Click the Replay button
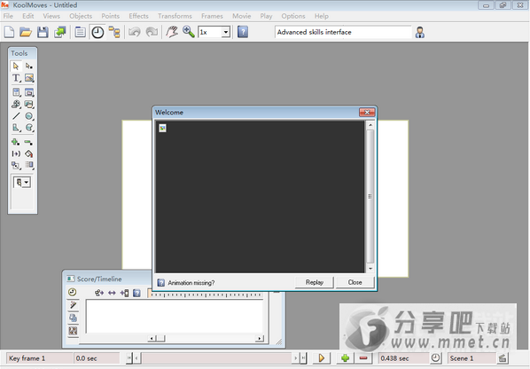 point(315,282)
